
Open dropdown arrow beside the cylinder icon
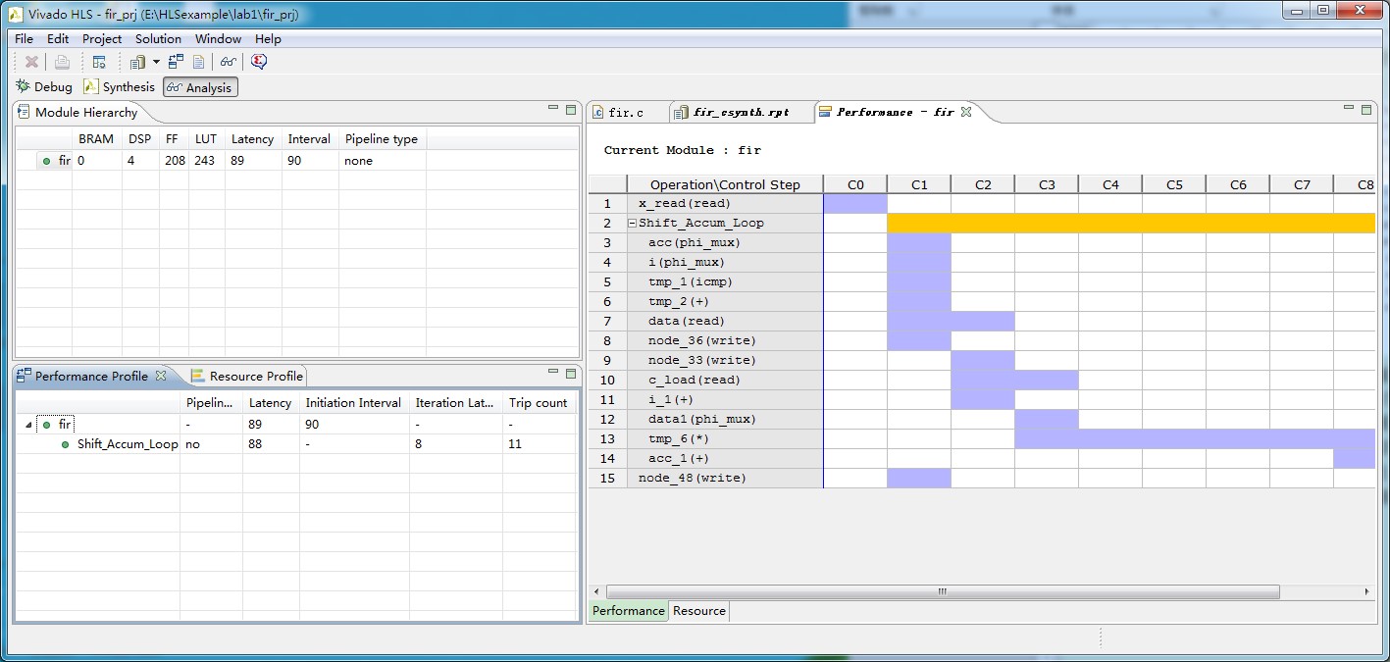156,62
